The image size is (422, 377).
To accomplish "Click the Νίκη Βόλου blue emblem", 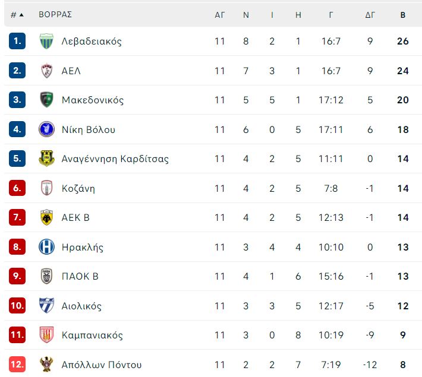I will coord(46,129).
